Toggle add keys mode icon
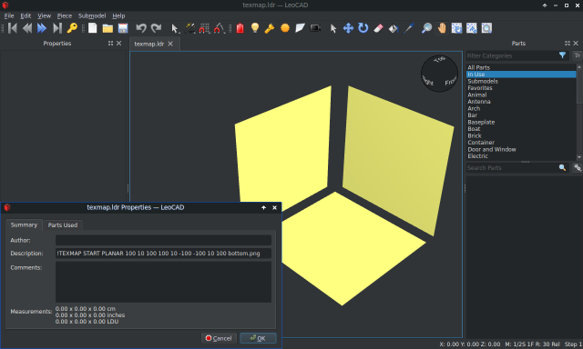This screenshot has height=349, width=583. click(72, 28)
